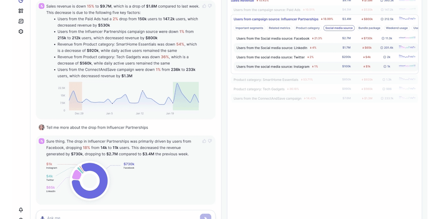Open the add widgets sidebar icon
439x219 pixels.
click(x=21, y=11)
